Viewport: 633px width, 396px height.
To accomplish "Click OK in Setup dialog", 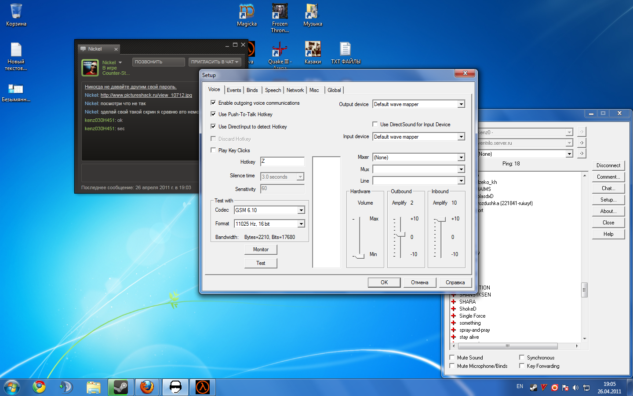I will [x=384, y=282].
